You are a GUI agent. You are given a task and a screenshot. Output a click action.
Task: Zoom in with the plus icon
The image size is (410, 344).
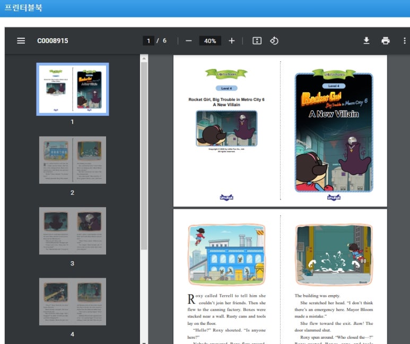point(232,41)
